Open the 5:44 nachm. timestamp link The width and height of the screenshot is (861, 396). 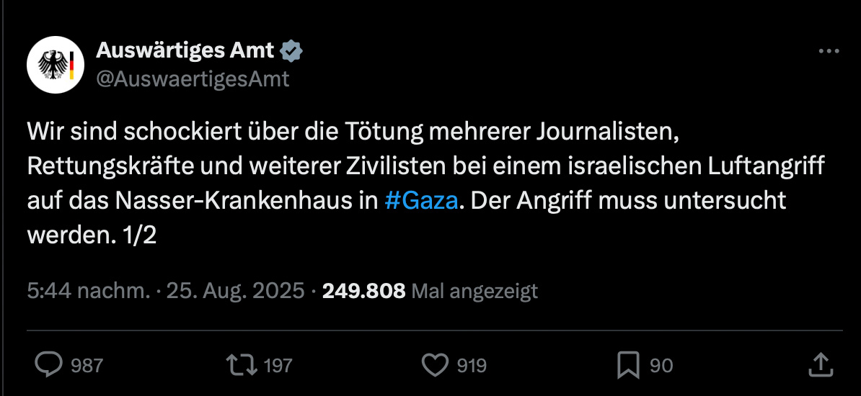pos(89,291)
